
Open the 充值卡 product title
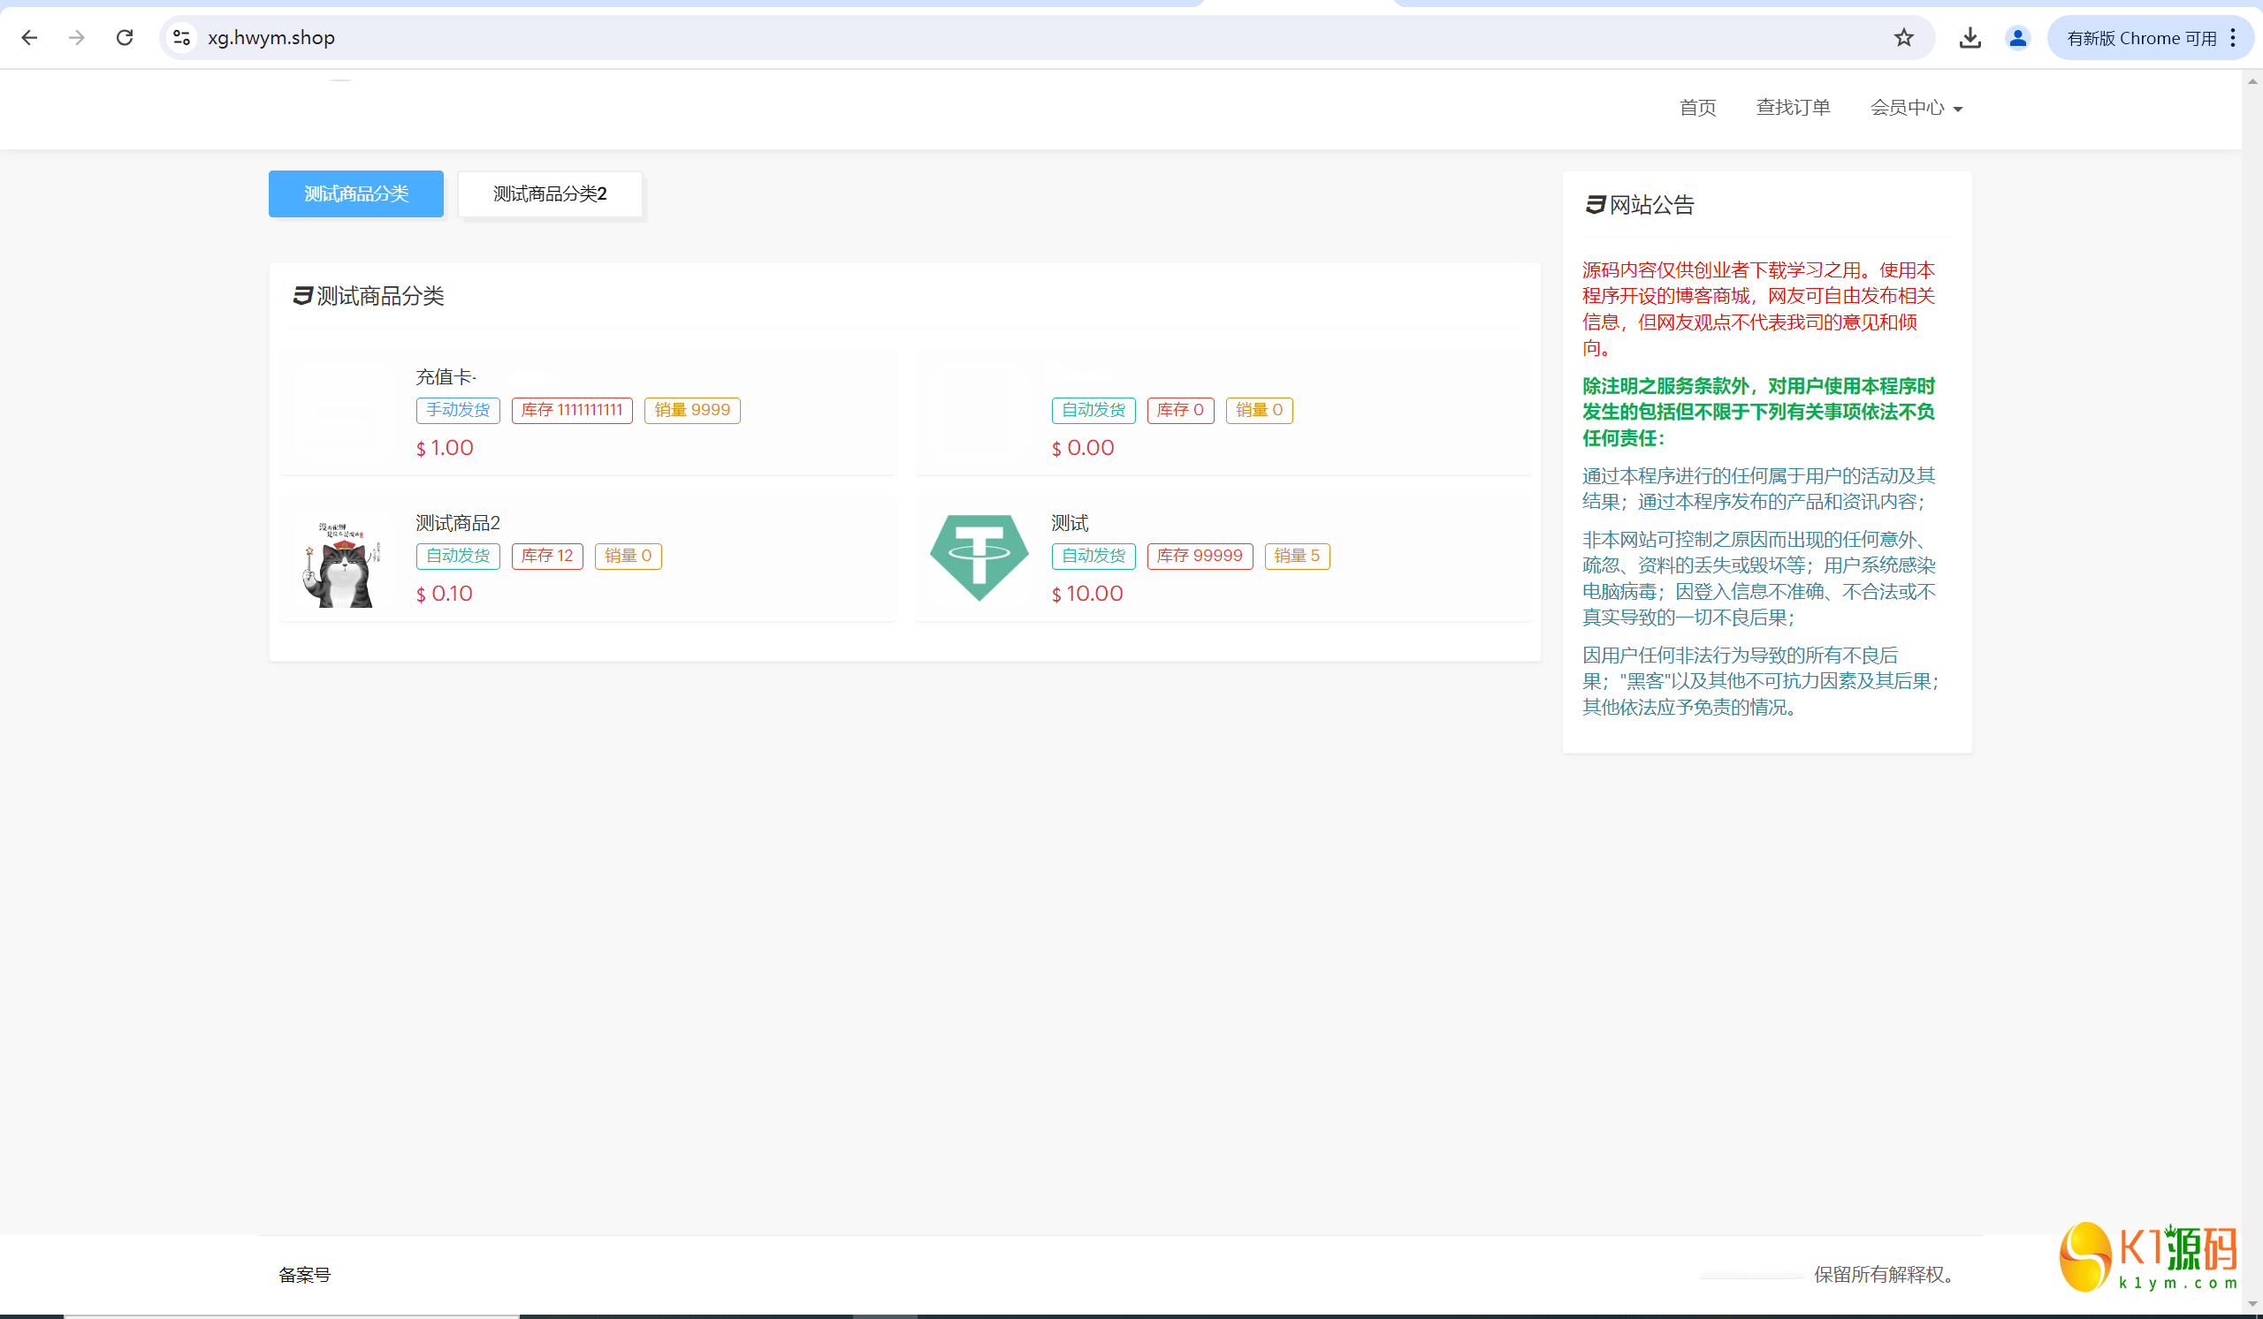(x=446, y=377)
